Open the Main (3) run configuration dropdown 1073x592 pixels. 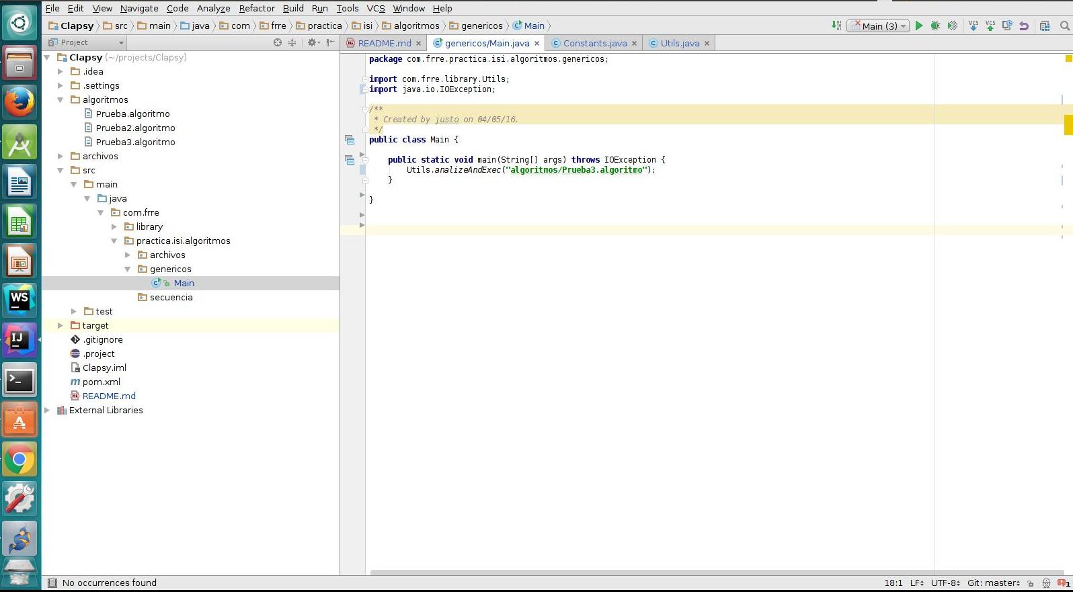tap(878, 26)
